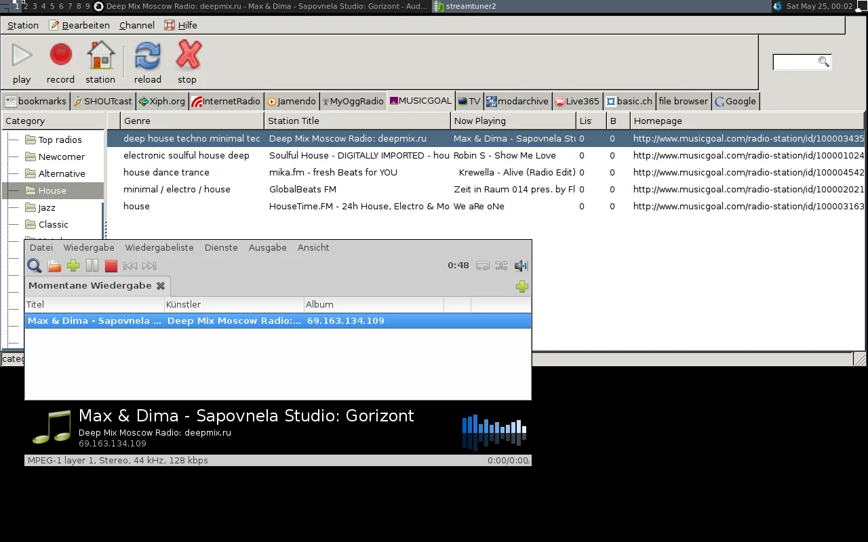Open Audacious Ansicht menu

coord(313,247)
